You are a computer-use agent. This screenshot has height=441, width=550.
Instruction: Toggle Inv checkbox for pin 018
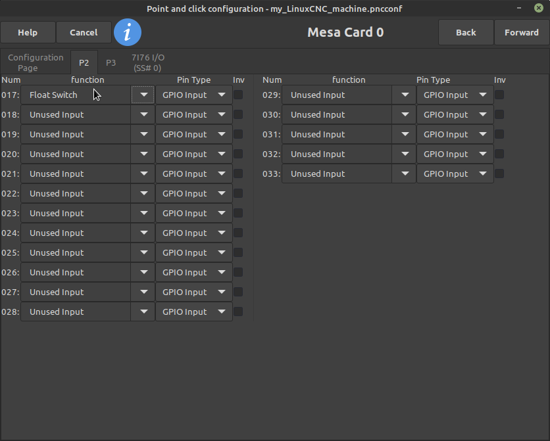(x=238, y=114)
